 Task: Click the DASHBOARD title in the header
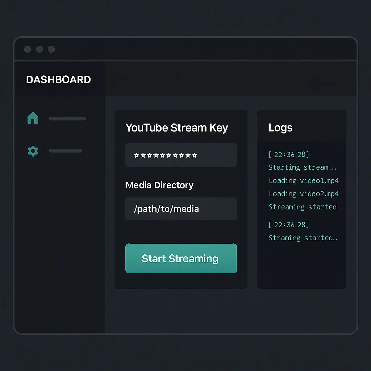click(x=58, y=80)
